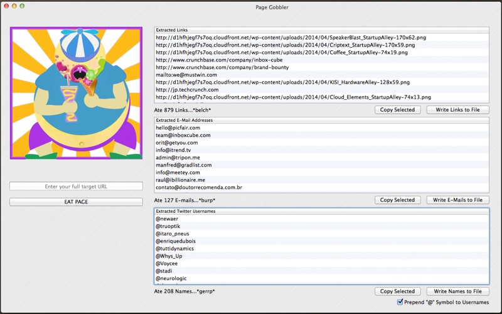This screenshot has width=502, height=314.
Task: Select team@inboxcube.com e-mail row
Action: 321,135
